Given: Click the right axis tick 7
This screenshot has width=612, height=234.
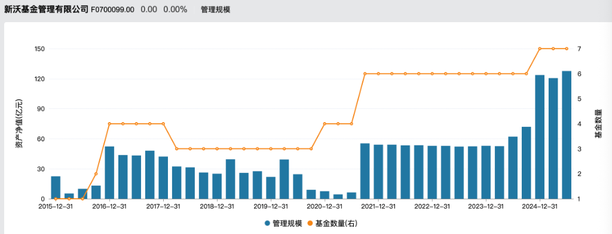Looking at the screenshot, I should 580,49.
